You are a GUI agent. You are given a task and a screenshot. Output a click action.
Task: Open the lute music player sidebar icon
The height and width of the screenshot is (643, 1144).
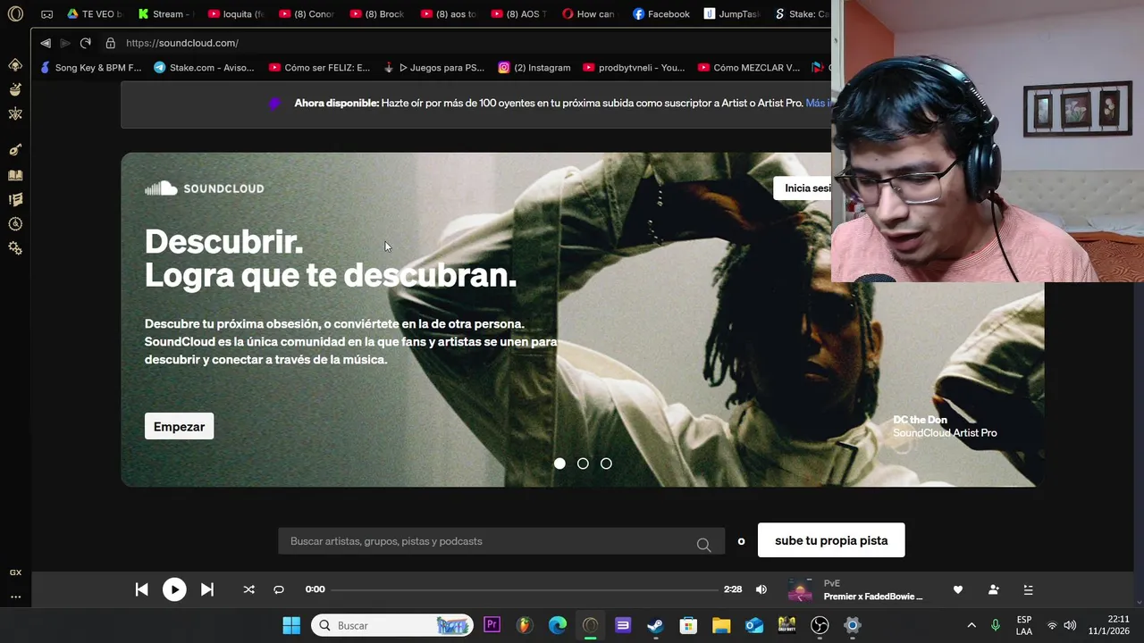click(15, 150)
